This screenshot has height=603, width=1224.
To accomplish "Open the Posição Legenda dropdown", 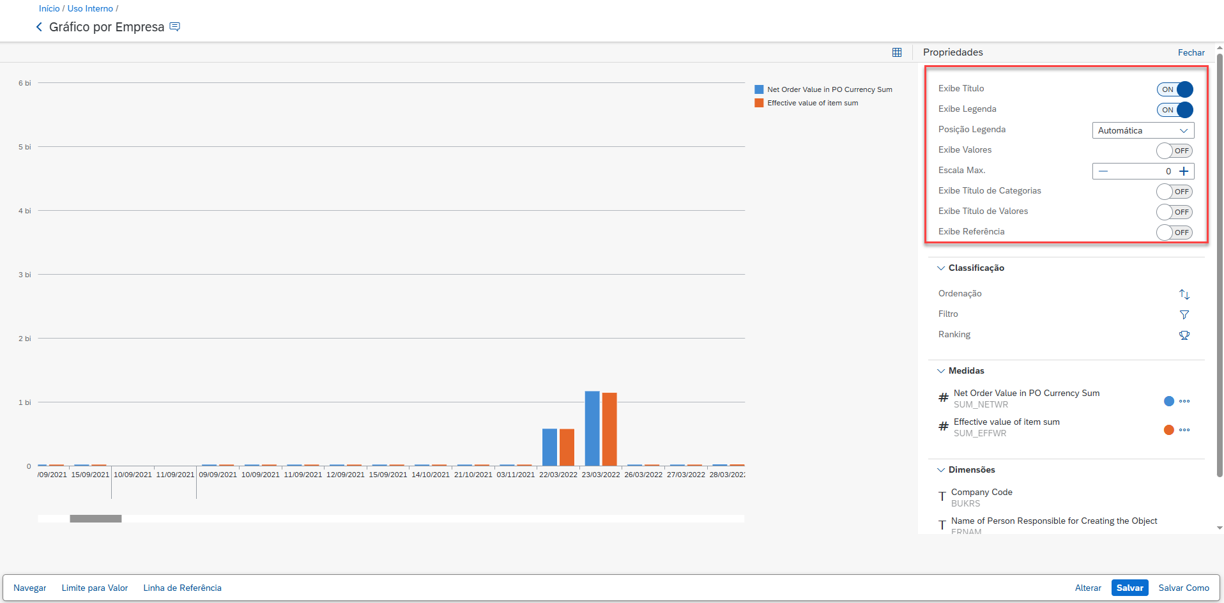I will tap(1142, 130).
